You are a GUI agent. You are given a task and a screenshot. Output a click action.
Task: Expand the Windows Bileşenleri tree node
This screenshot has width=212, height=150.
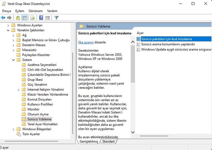pos(13,129)
